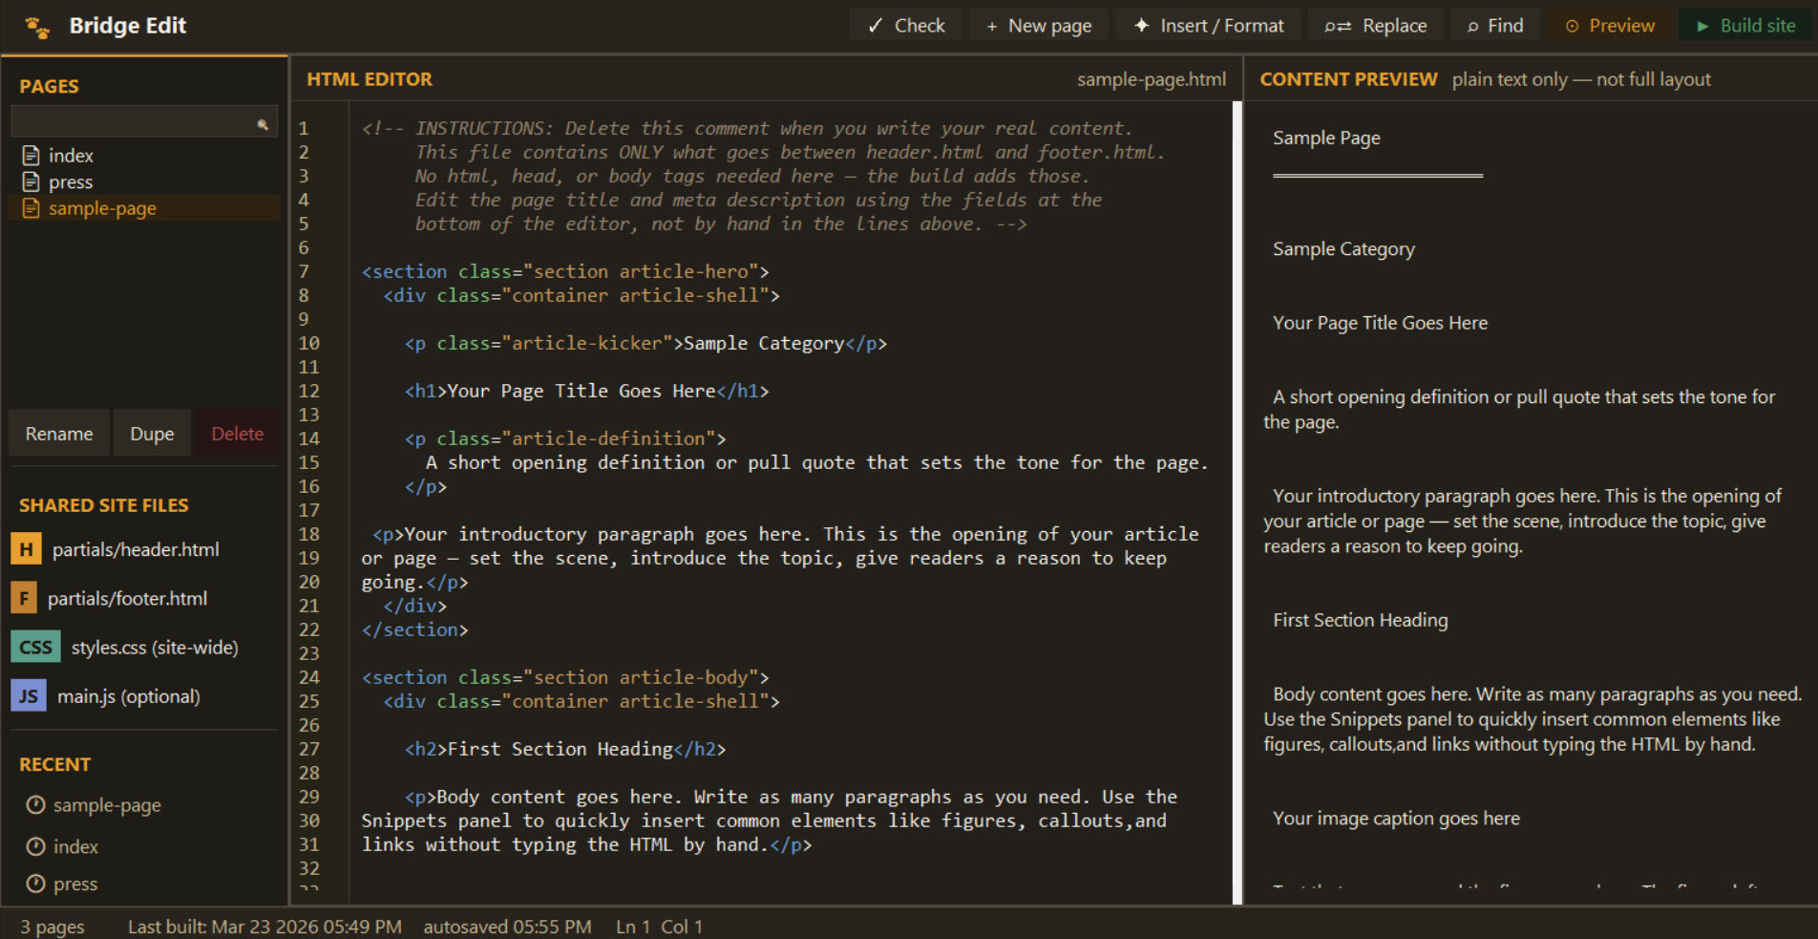Viewport: 1818px width, 939px height.
Task: Click the page icon beside index
Action: pyautogui.click(x=32, y=154)
